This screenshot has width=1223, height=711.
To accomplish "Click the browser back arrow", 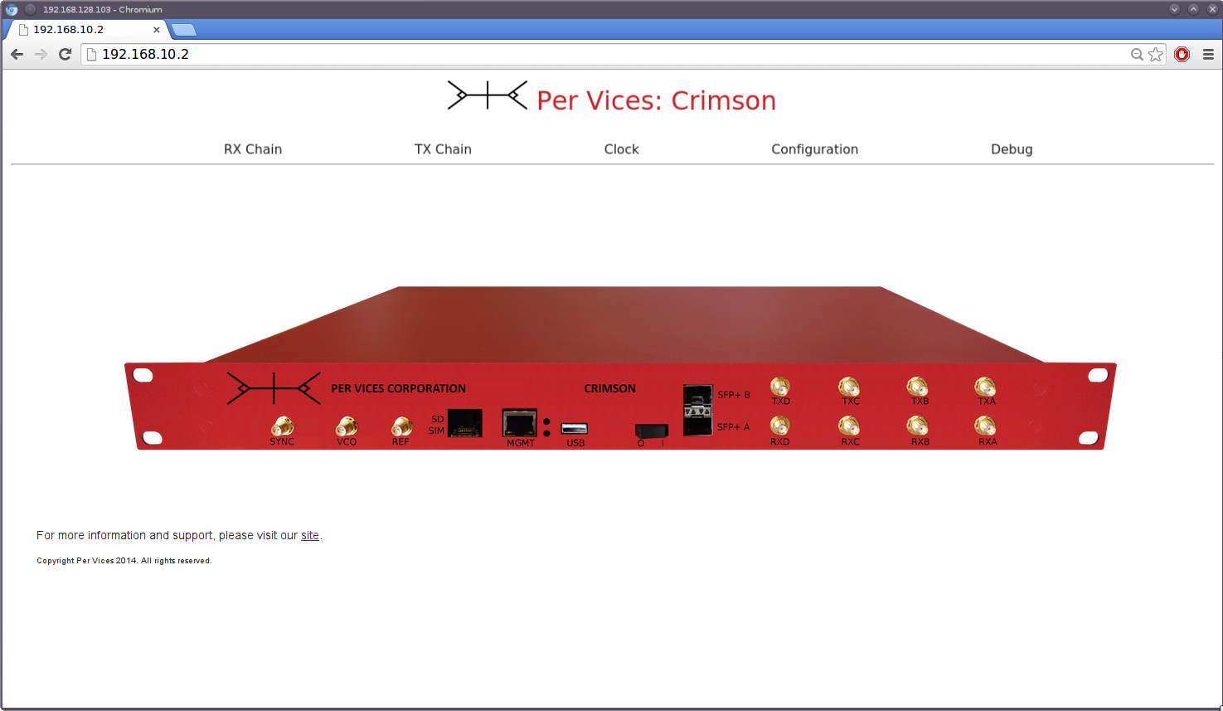I will point(17,55).
